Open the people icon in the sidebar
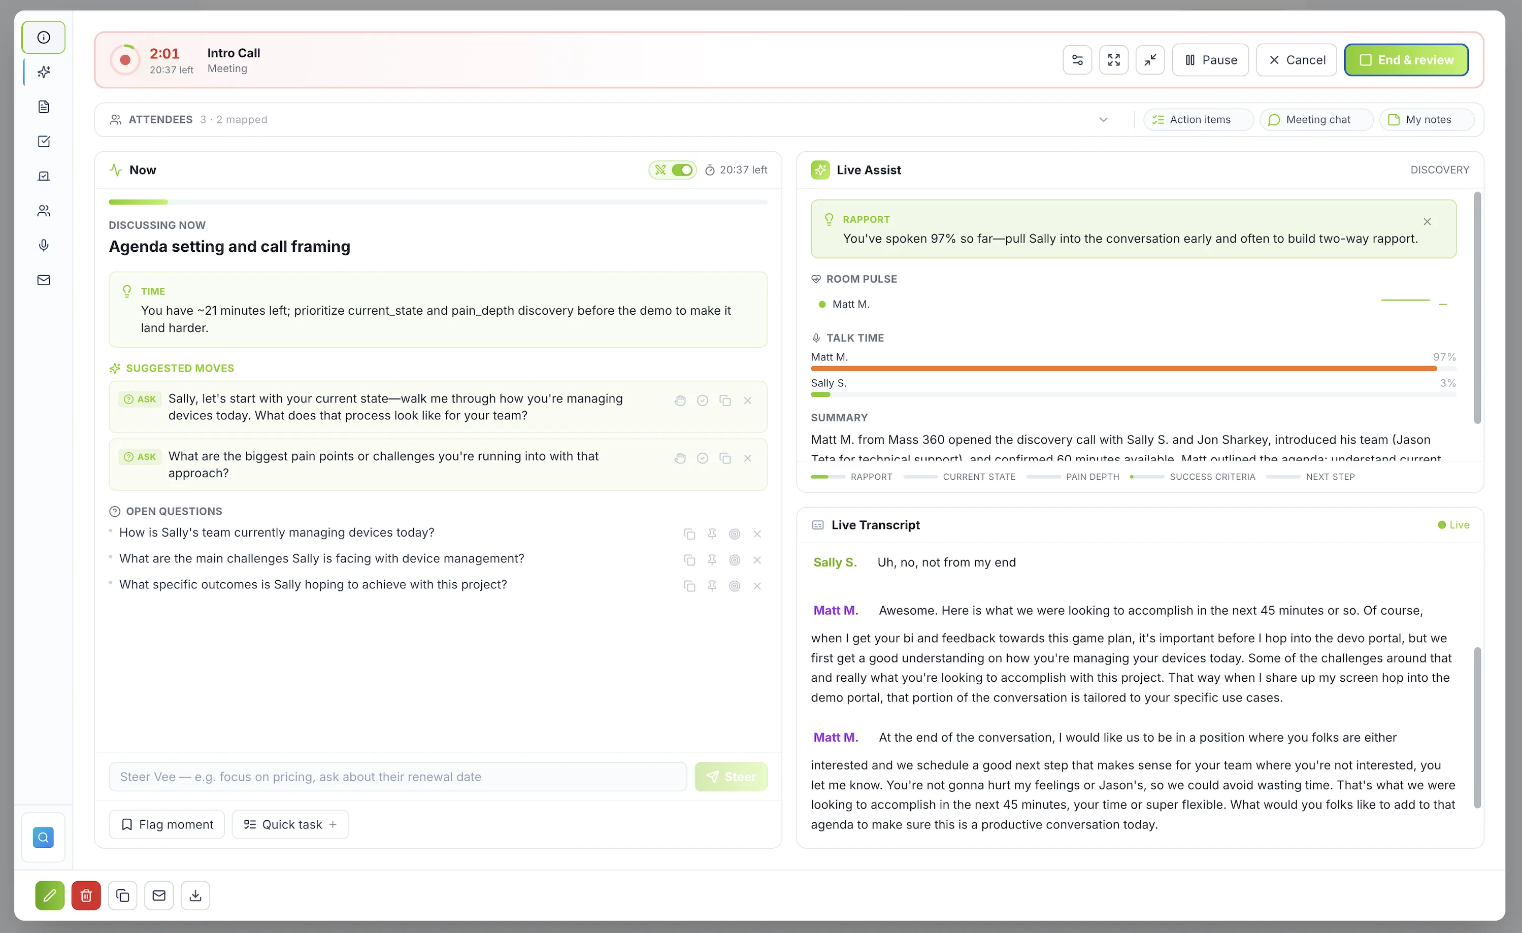Screen dimensions: 1522x933 [43, 211]
